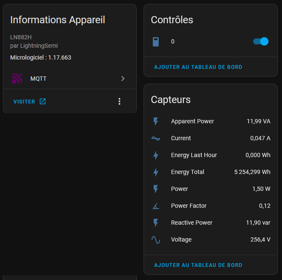Image resolution: width=282 pixels, height=280 pixels.
Task: Open the three-dot device options menu
Action: click(x=119, y=101)
